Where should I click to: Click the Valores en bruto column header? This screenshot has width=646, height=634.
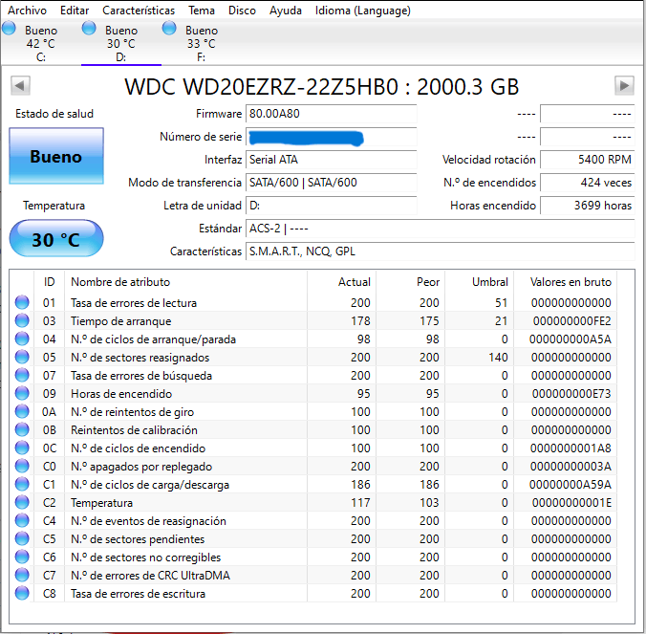pyautogui.click(x=566, y=282)
